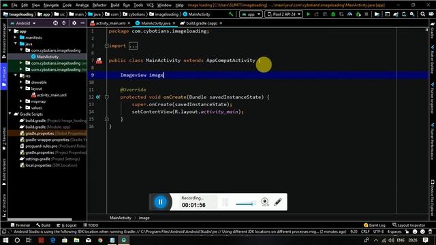The image size is (436, 245).
Task: Expand the collapsed import block on line 3
Action: [x=106, y=46]
